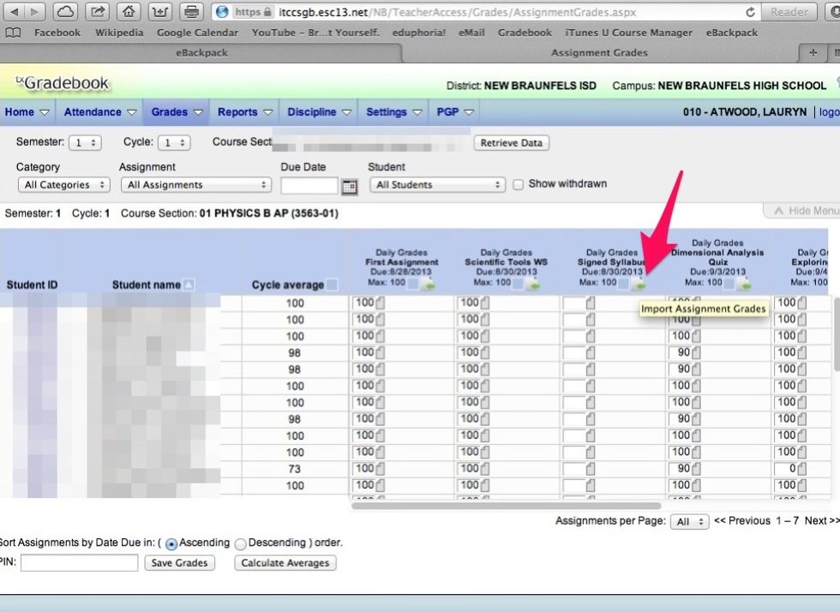Enable the Show withdrawn checkbox
The width and height of the screenshot is (840, 612).
[518, 183]
